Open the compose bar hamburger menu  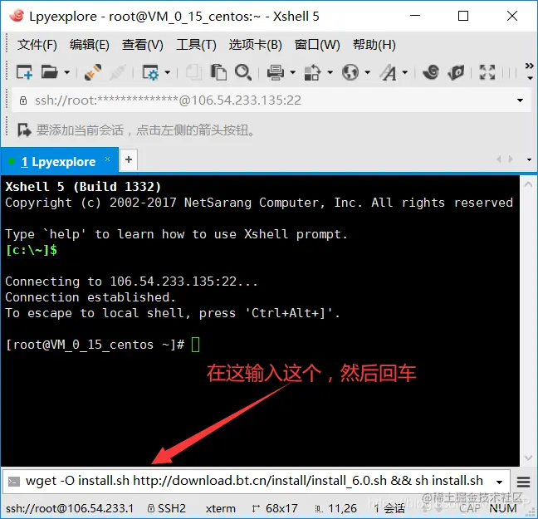coord(523,482)
